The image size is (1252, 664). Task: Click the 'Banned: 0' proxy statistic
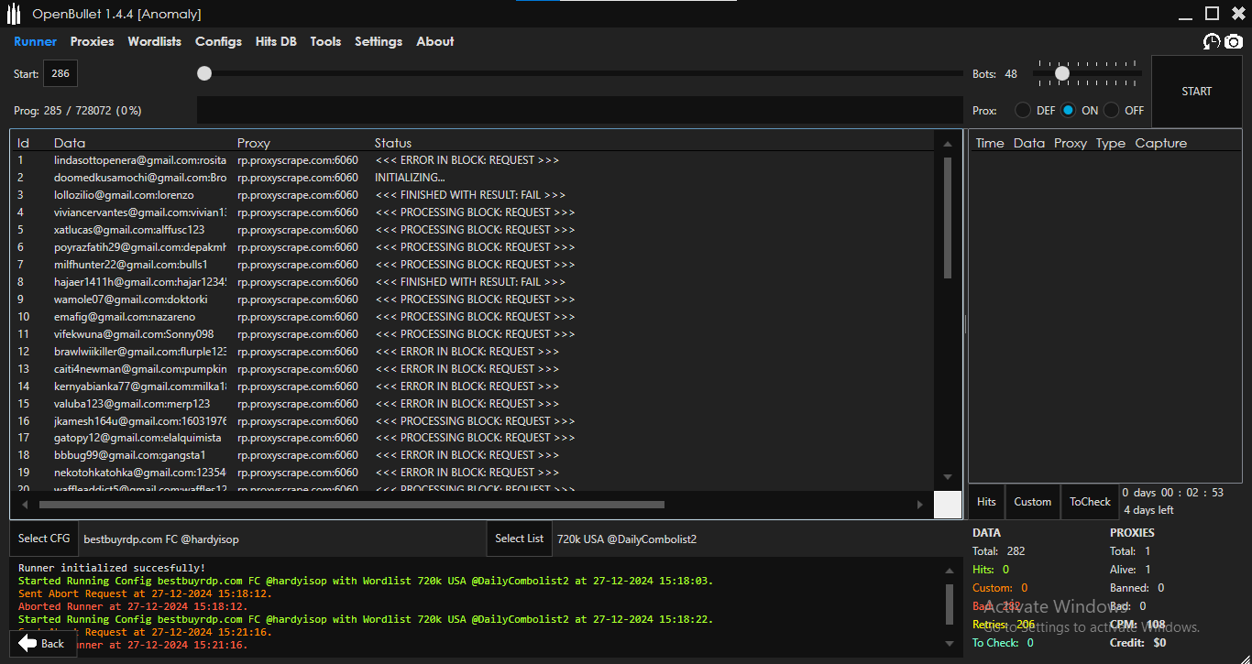(x=1137, y=588)
